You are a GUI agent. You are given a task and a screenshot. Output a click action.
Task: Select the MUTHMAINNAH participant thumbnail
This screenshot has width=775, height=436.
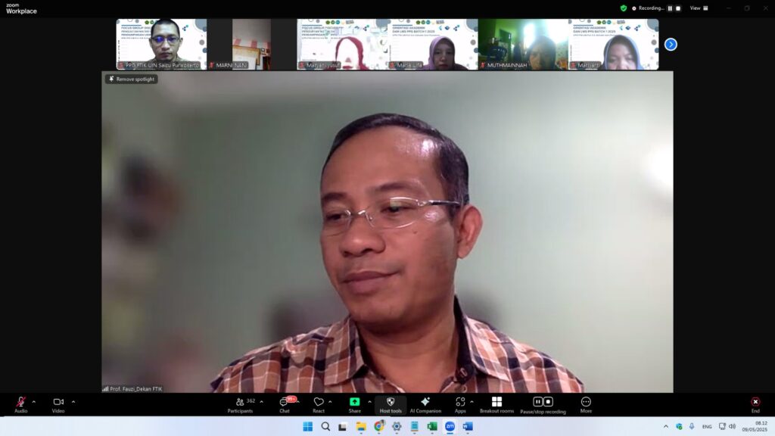click(522, 45)
